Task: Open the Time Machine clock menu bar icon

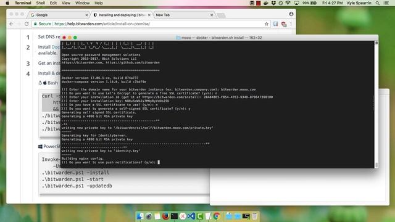Action: click(x=281, y=3)
